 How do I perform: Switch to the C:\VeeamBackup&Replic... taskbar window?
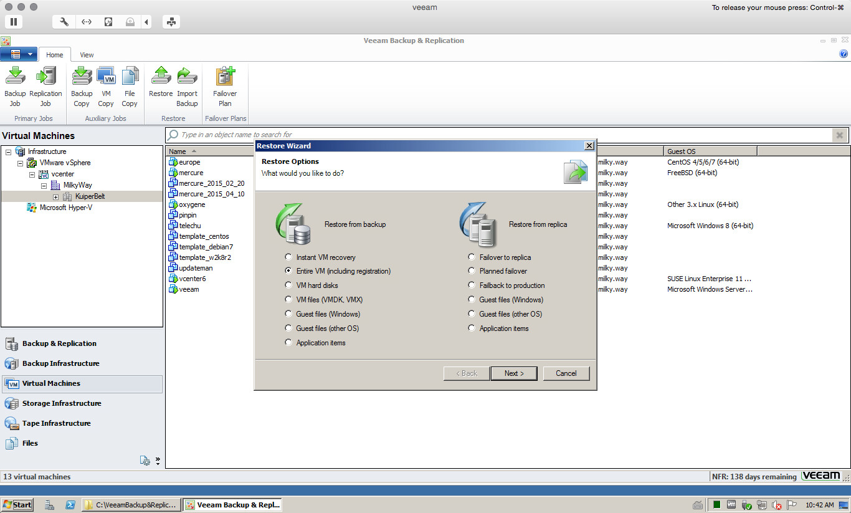pos(131,505)
